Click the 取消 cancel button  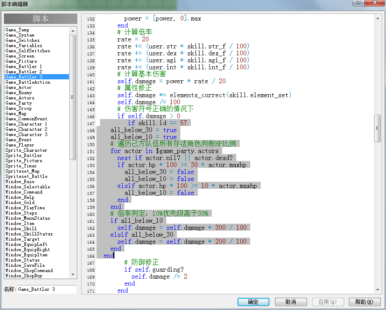click(x=291, y=302)
